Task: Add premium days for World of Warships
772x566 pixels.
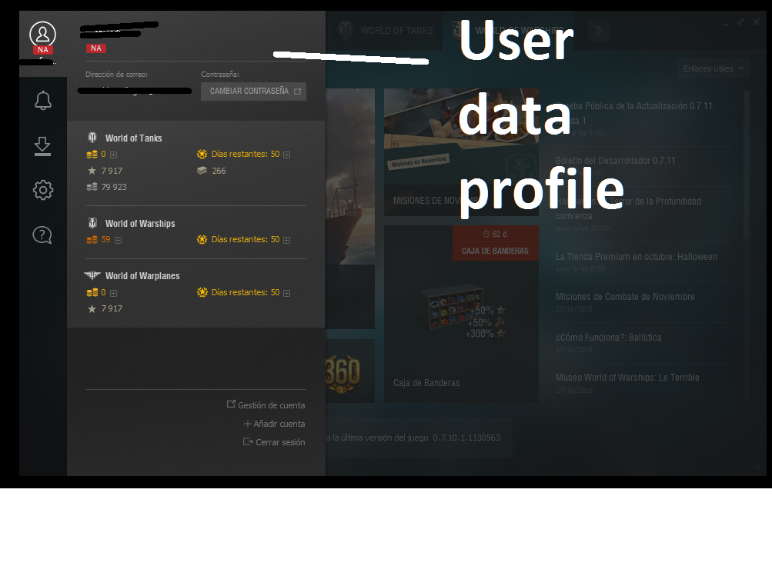Action: click(x=287, y=240)
